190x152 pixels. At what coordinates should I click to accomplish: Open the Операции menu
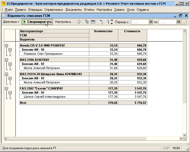(35, 10)
